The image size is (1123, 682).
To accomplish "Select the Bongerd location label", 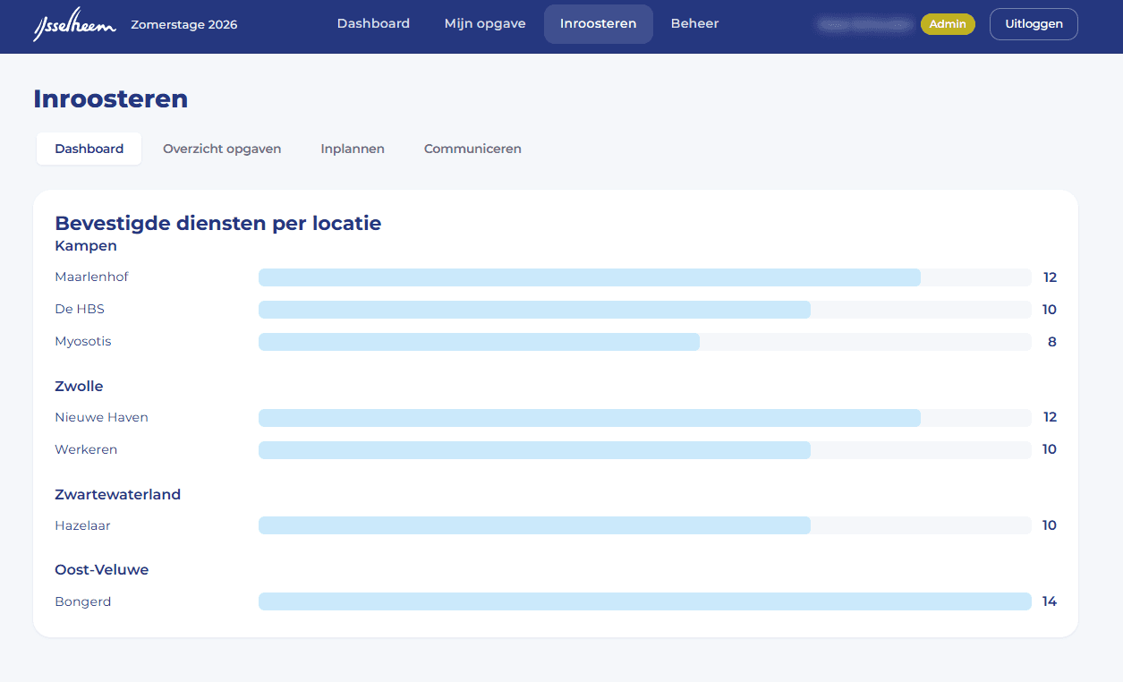I will click(83, 601).
